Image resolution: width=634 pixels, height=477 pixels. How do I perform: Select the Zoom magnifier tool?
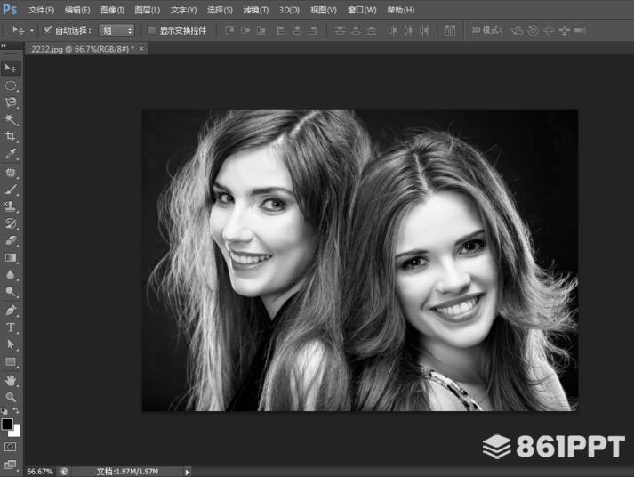pos(11,397)
